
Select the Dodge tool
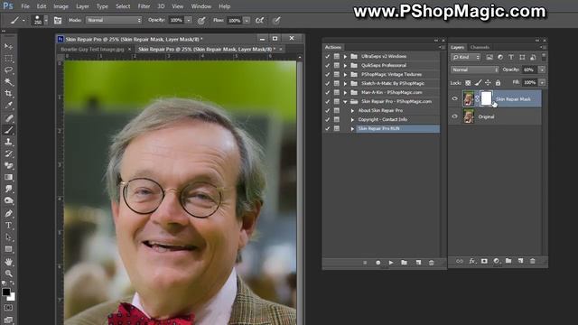point(8,200)
